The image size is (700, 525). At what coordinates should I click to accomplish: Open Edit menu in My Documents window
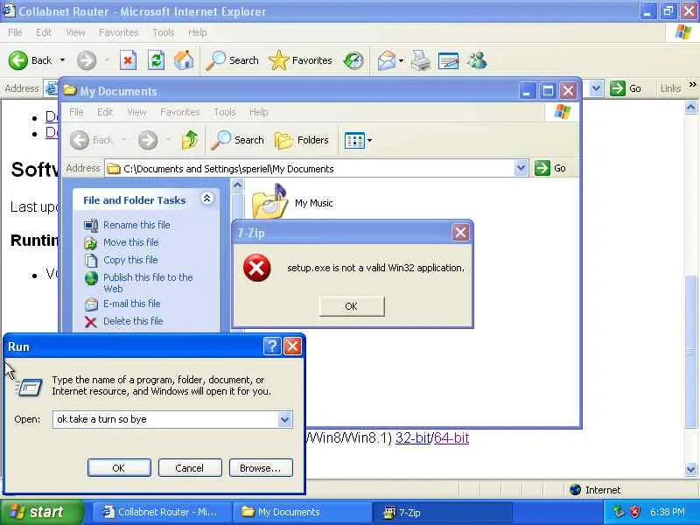coord(105,112)
